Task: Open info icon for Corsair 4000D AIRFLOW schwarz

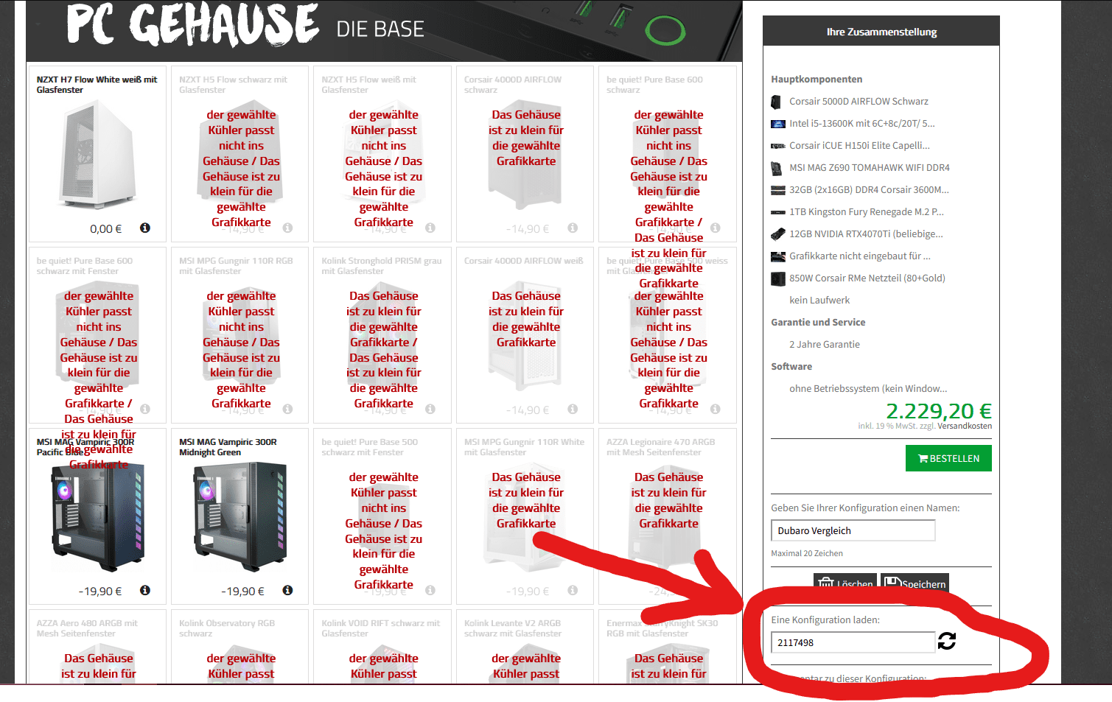Action: (573, 228)
